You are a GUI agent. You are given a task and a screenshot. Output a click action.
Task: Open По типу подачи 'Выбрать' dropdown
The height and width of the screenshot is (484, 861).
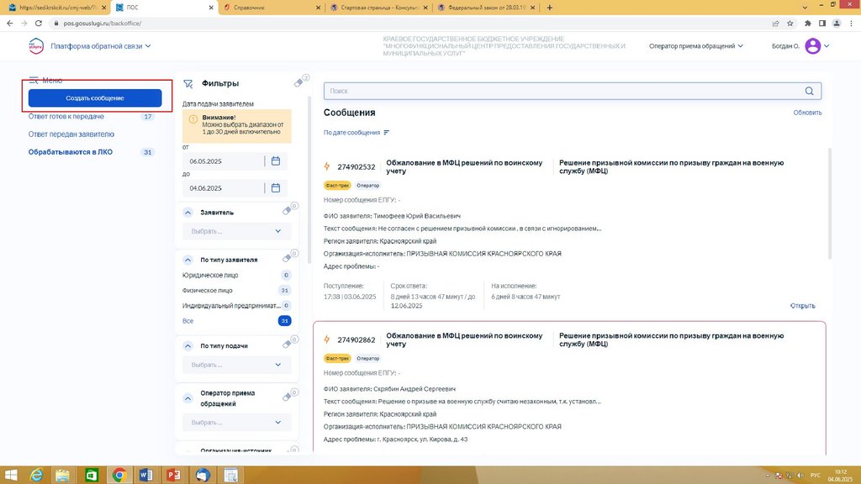(236, 365)
